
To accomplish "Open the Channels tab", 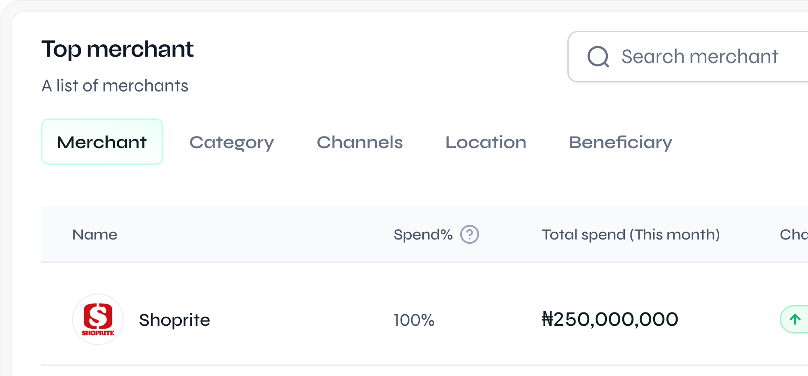I will (x=359, y=142).
